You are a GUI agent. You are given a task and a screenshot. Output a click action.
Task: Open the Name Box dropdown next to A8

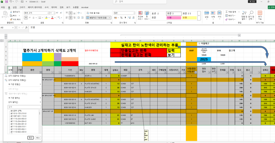(x=12, y=27)
